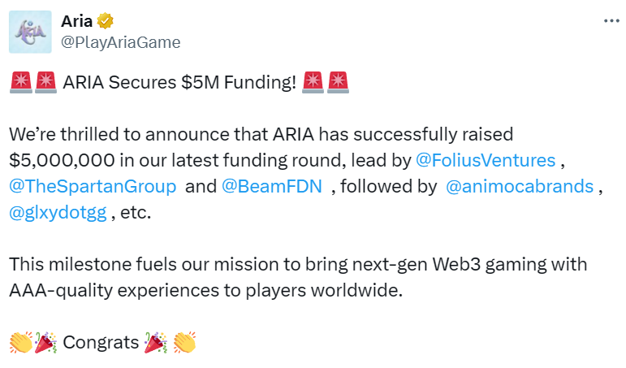The image size is (626, 368).
Task: Follow the @glxydotgg mention link
Action: click(x=58, y=213)
